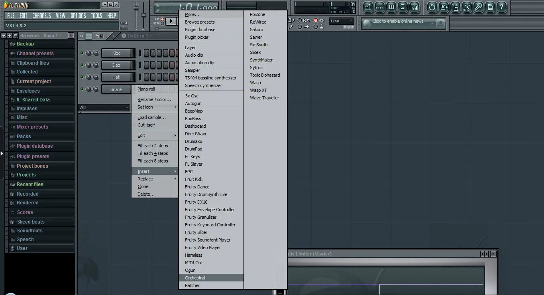
Task: Expand the Set icon submenu
Action: click(155, 107)
